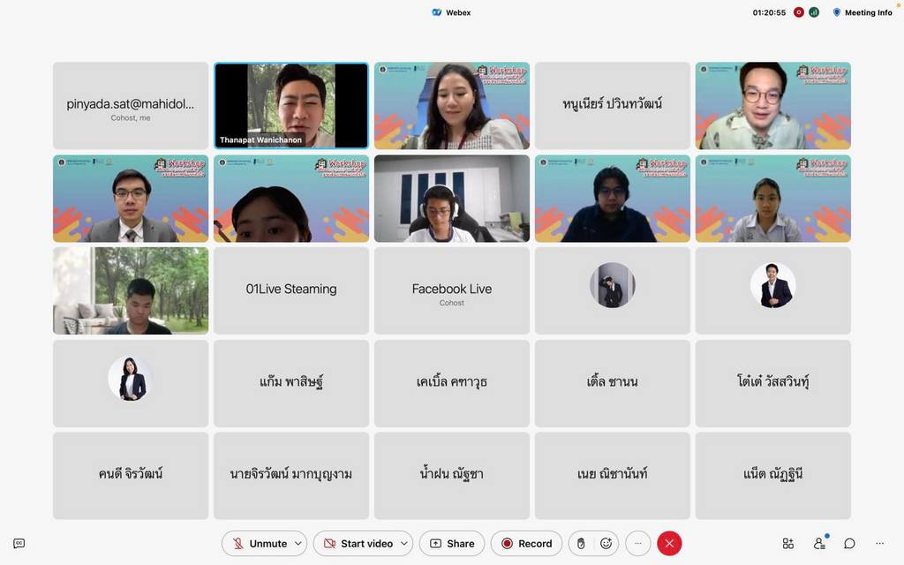Viewport: 904px width, 565px height.
Task: Expand the audio options arrow beside Unmute
Action: click(x=298, y=544)
